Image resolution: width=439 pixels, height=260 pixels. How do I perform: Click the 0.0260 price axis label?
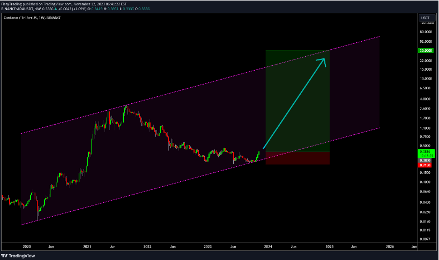(x=425, y=212)
